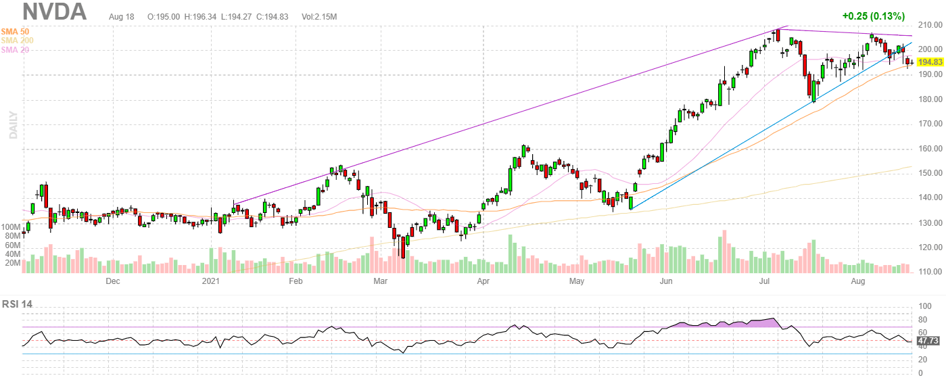Click the Apr month axis label
This screenshot has width=946, height=382.
483,281
